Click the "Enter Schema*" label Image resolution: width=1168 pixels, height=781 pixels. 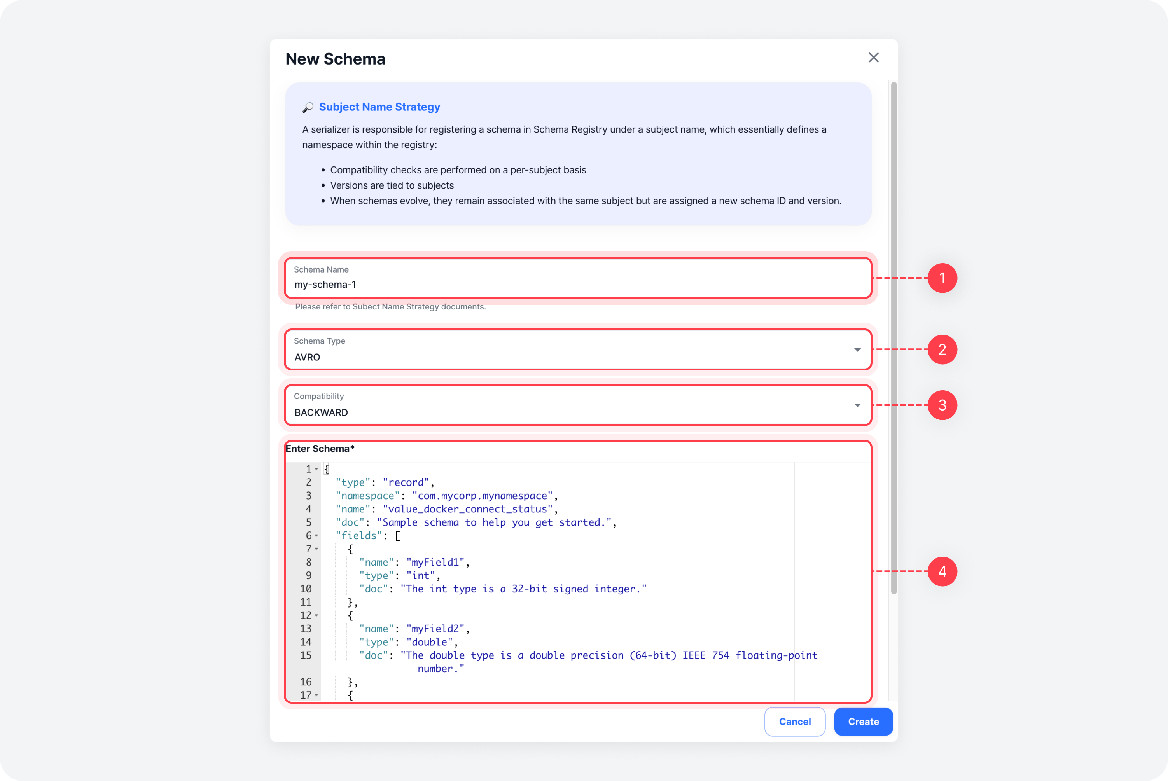point(320,449)
